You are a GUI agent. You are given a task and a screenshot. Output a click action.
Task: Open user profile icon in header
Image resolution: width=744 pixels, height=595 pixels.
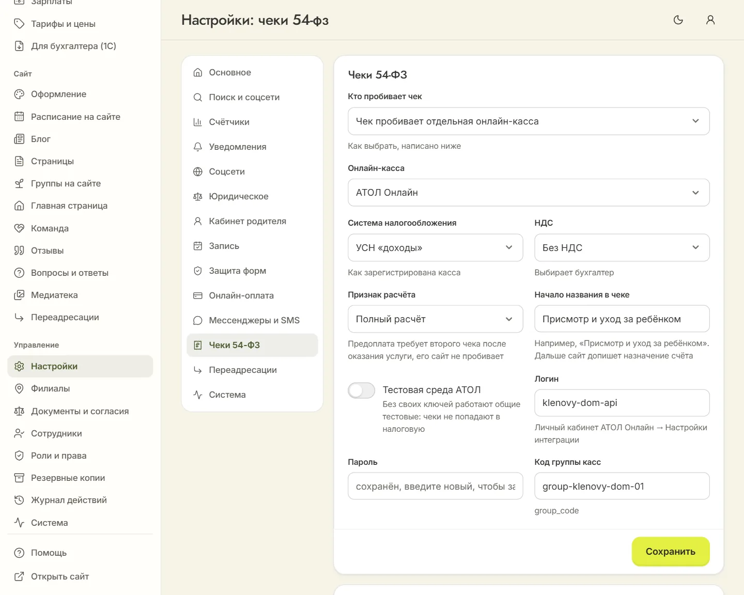(710, 20)
